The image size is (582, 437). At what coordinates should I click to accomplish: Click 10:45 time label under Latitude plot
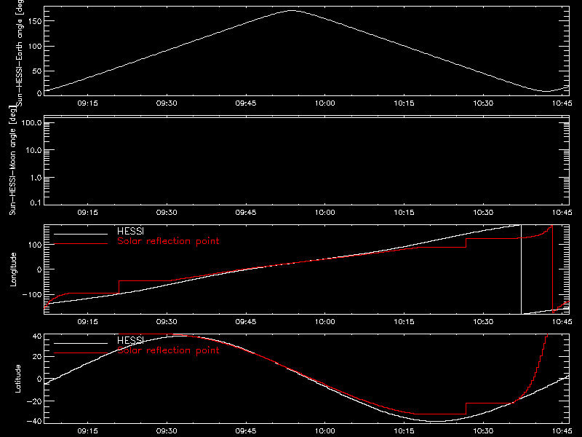coord(562,431)
